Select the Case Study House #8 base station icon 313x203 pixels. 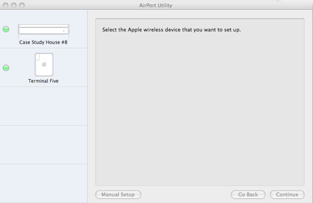coord(43,29)
